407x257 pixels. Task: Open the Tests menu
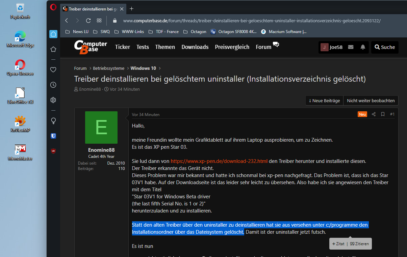coord(143,47)
